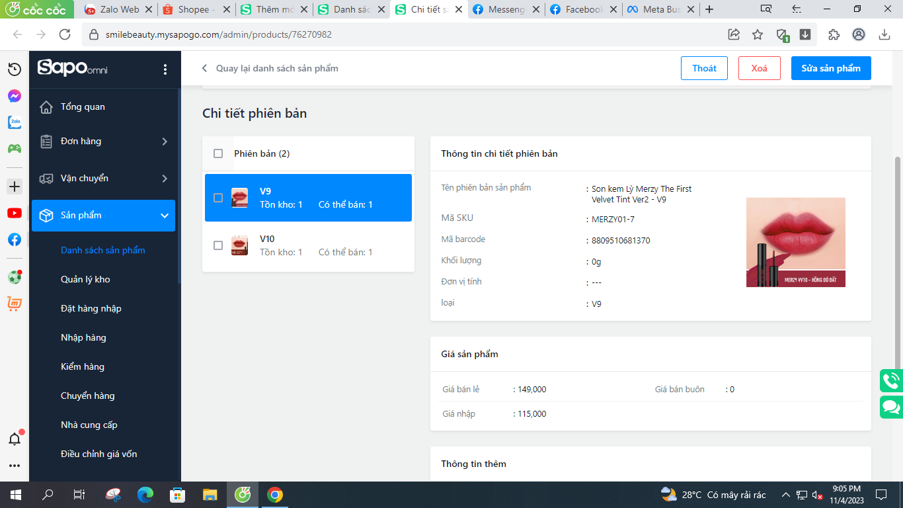Screen dimensions: 903x508
Task: Open YouTube icon in browser sidebar
Action: click(14, 213)
